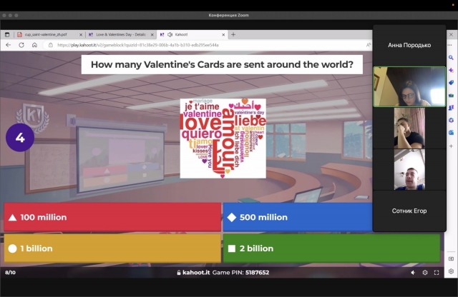Open Edge sidebar Tools briefcase icon
This screenshot has height=297, width=458.
[451, 95]
